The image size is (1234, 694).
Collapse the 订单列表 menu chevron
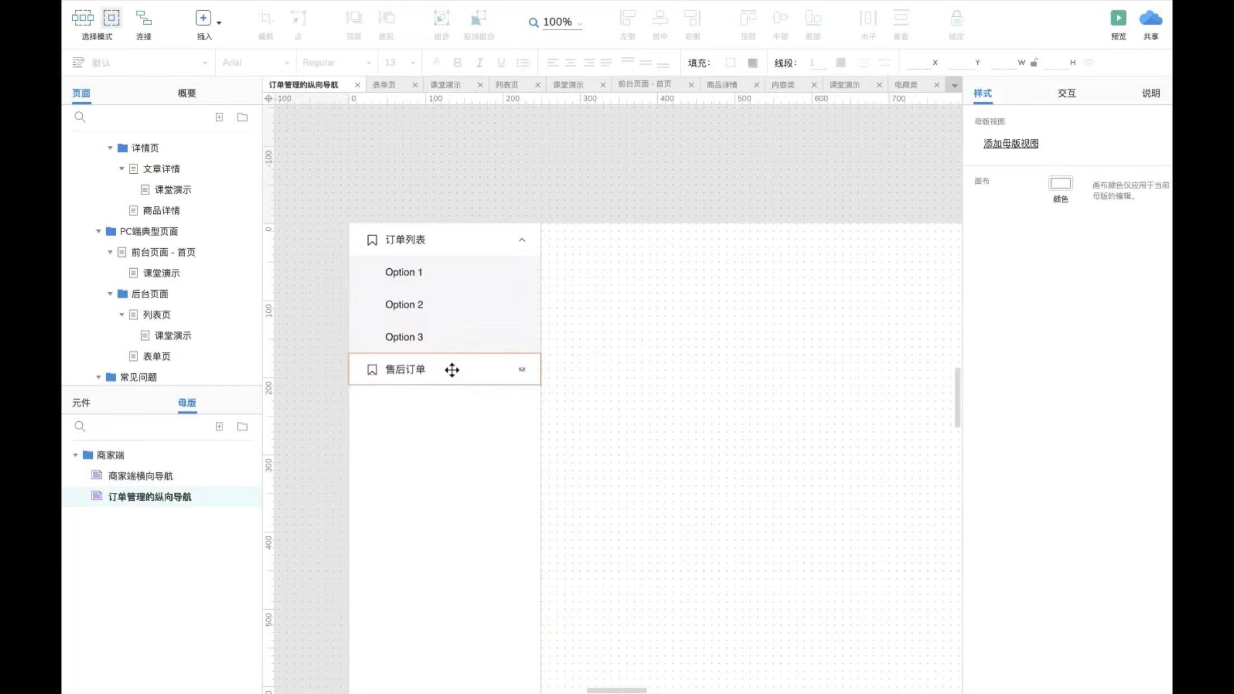coord(522,240)
